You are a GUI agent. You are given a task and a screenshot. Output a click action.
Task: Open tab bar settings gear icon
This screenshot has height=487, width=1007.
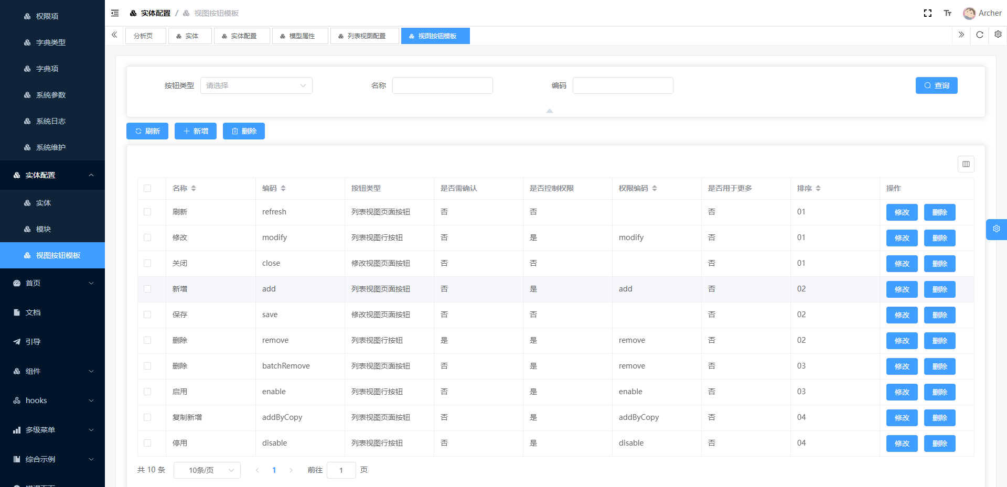(x=998, y=35)
